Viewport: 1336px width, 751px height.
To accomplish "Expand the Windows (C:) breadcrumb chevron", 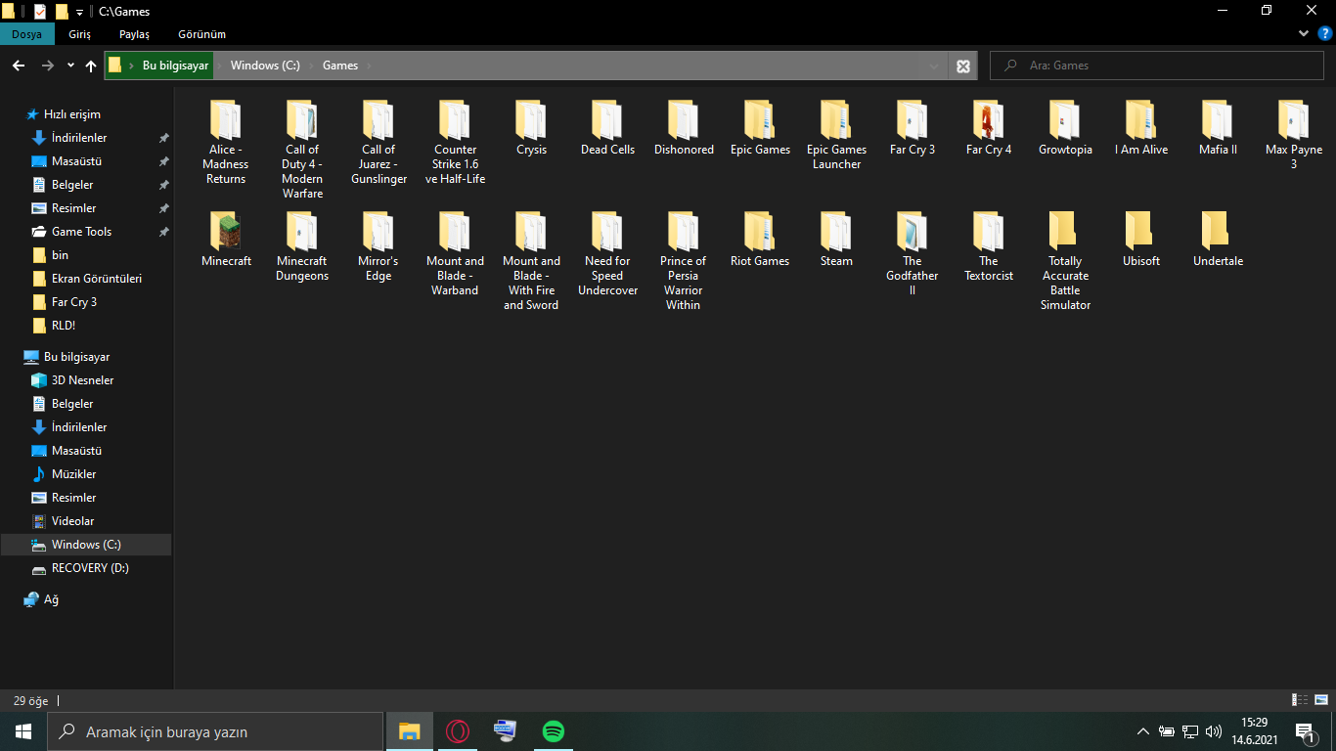I will pyautogui.click(x=312, y=66).
